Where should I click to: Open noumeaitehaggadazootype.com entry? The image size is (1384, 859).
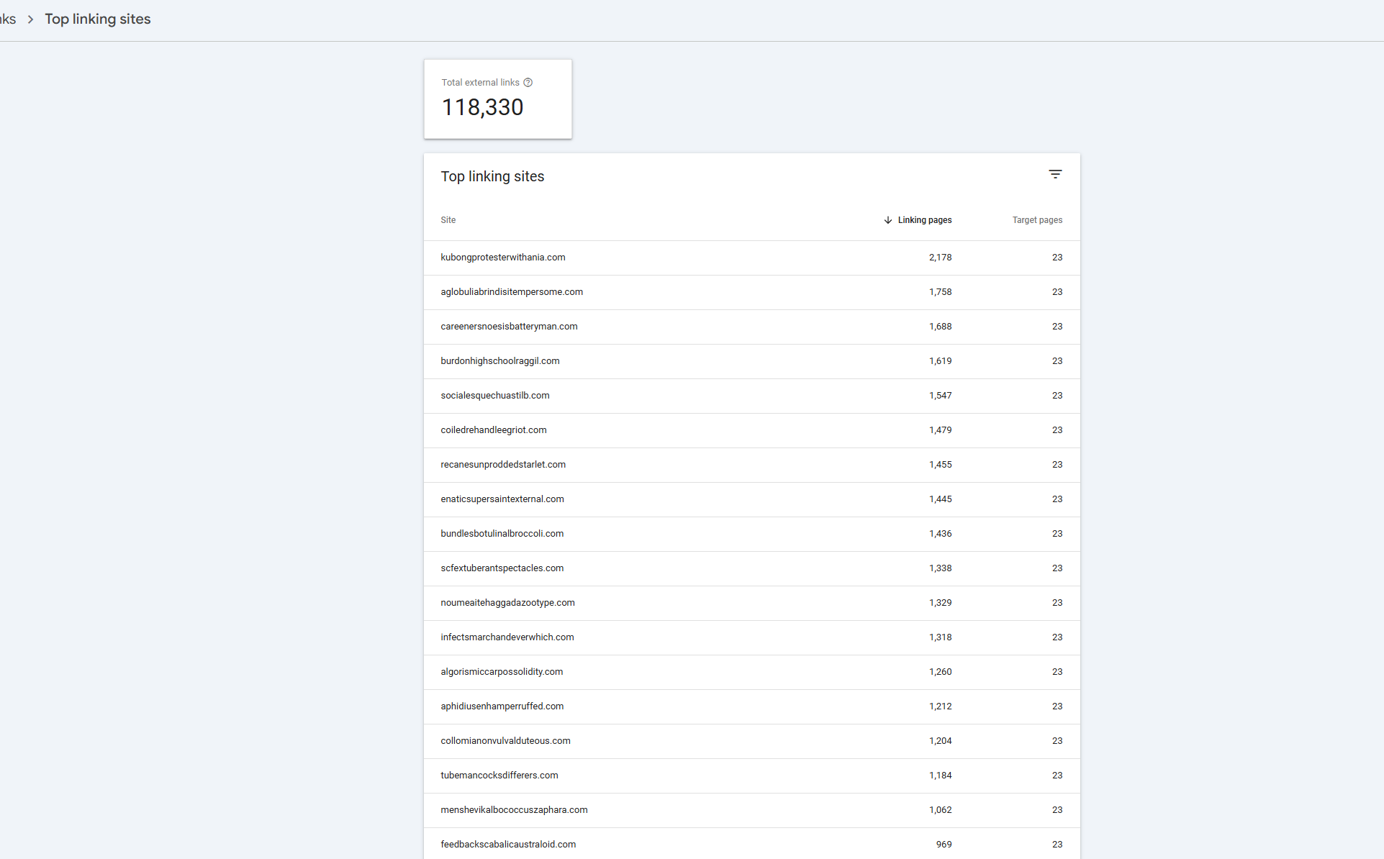click(507, 603)
